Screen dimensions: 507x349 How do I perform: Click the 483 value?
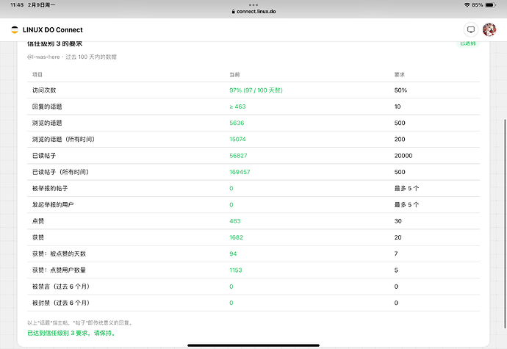pos(235,221)
